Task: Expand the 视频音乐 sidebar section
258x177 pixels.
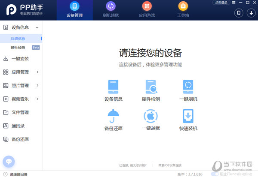Action: point(37,99)
